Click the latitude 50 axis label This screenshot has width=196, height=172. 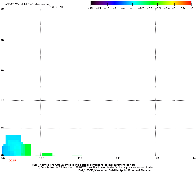pos(2,9)
